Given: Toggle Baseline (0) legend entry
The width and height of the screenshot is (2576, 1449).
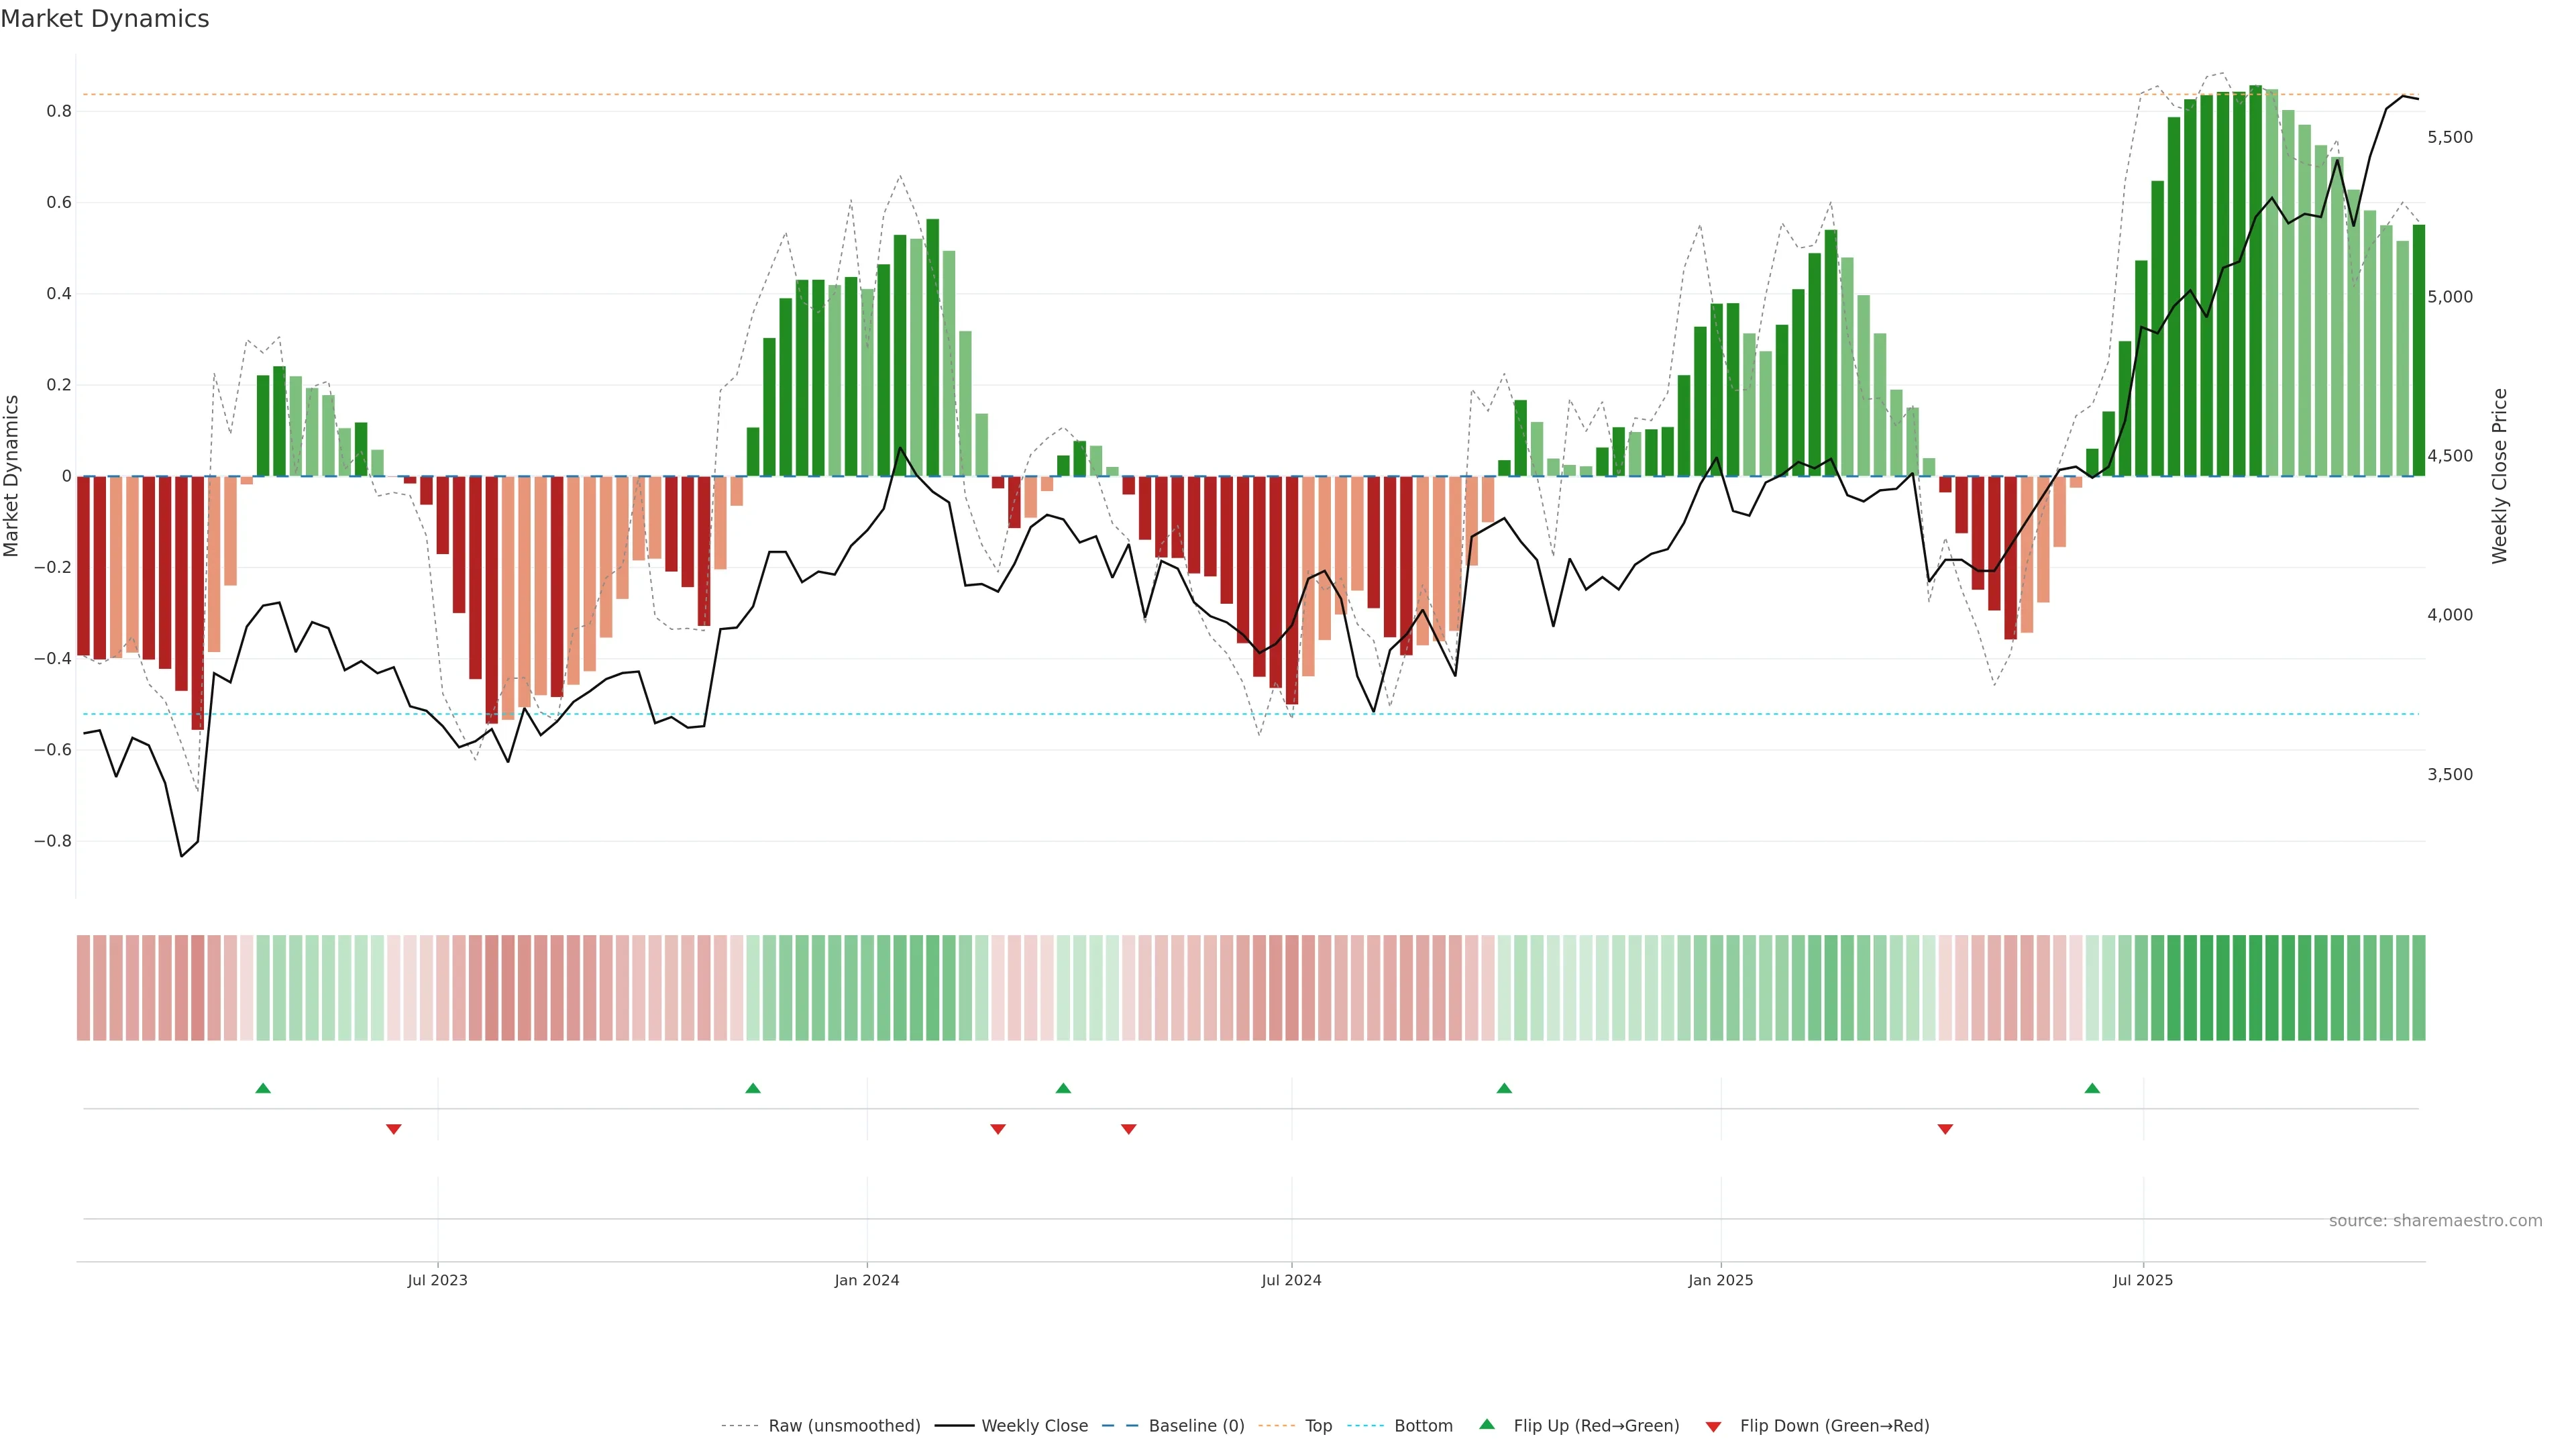Looking at the screenshot, I should [1196, 1425].
